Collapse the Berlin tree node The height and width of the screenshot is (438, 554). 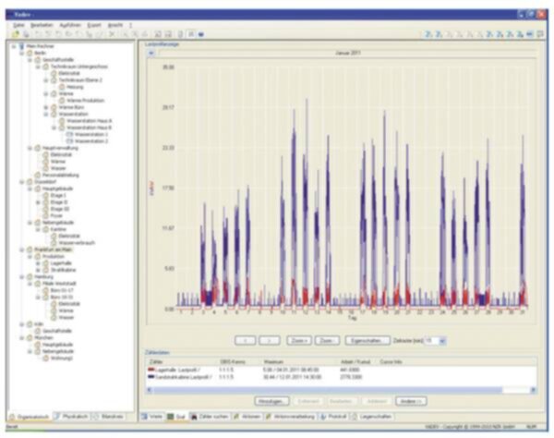22,53
